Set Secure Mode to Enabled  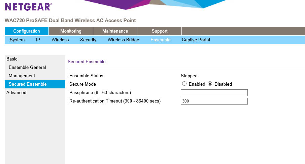[x=184, y=84]
